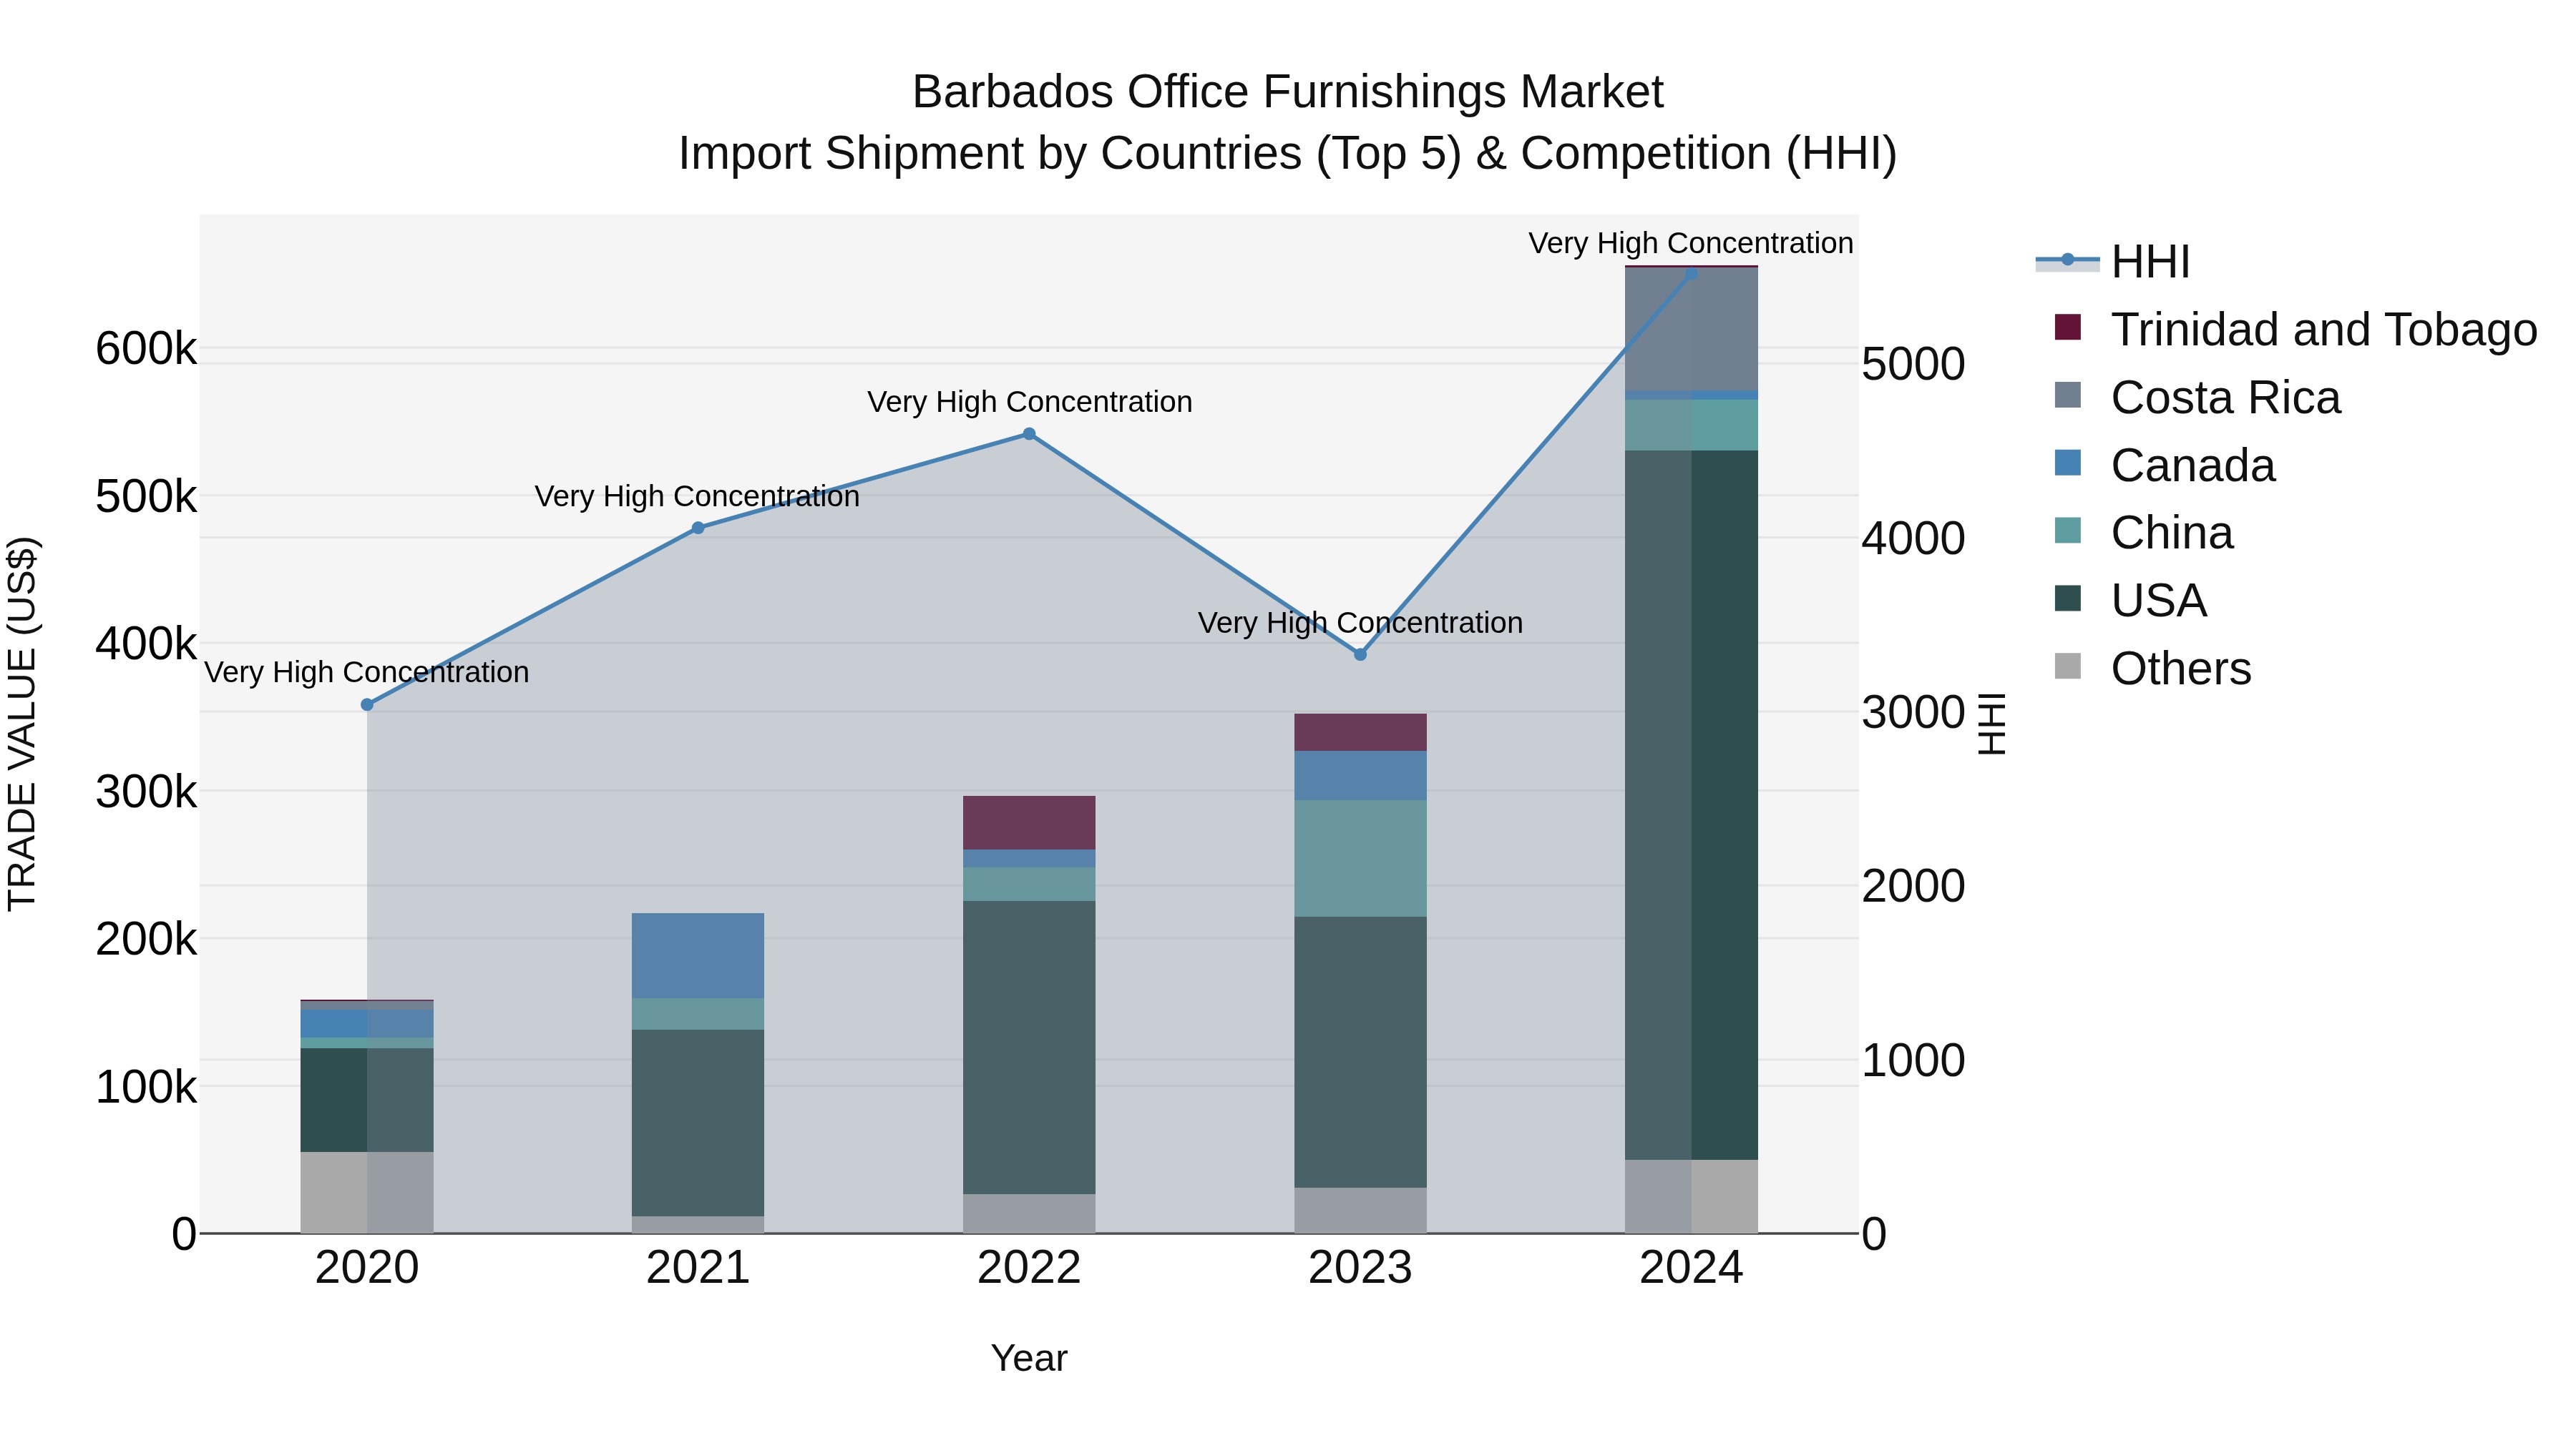Click the Costa Rica slate swatch

(x=2067, y=395)
